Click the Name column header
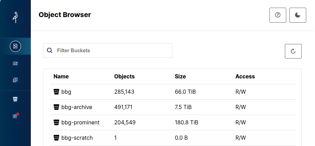The width and height of the screenshot is (315, 146). tap(61, 77)
